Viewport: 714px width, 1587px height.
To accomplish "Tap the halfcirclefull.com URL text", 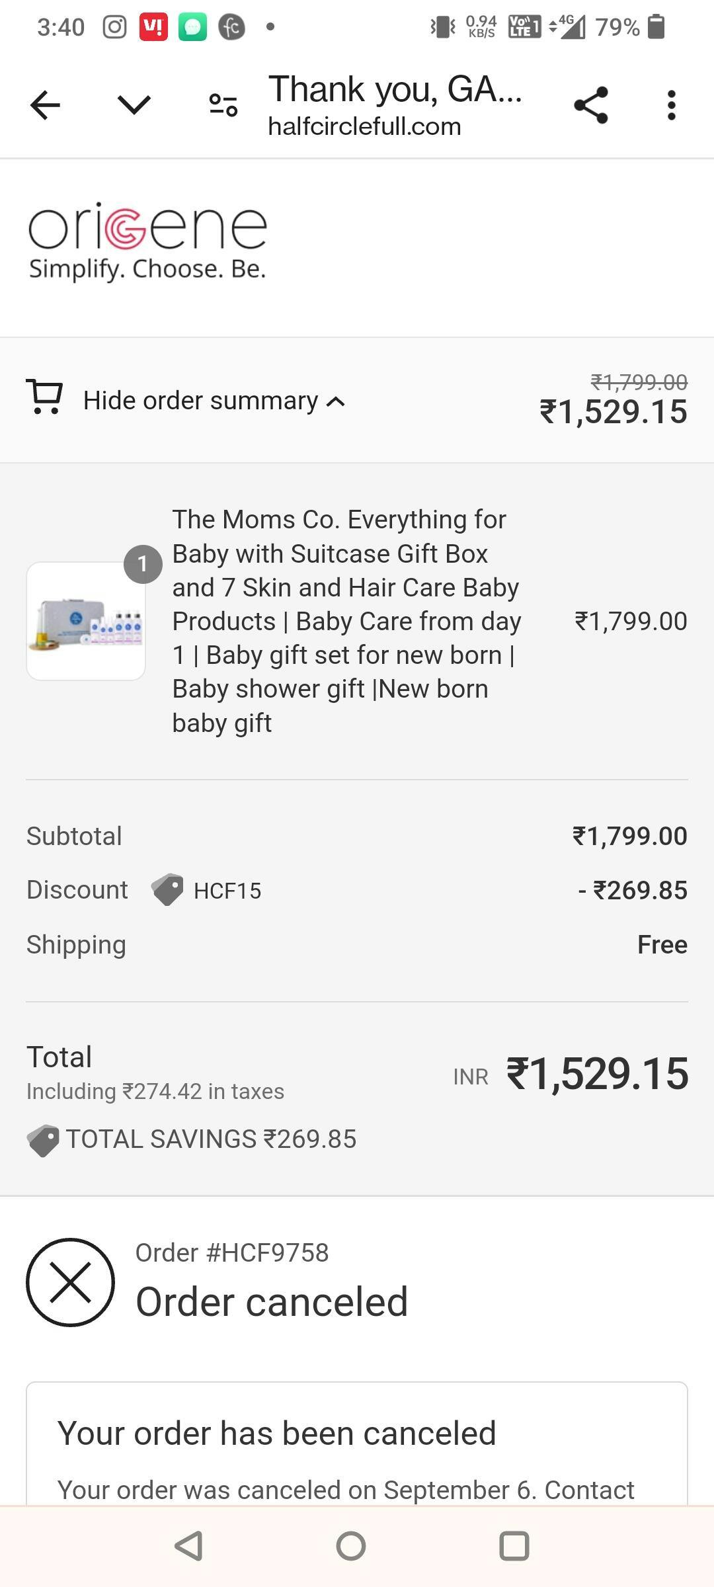I will click(x=364, y=126).
